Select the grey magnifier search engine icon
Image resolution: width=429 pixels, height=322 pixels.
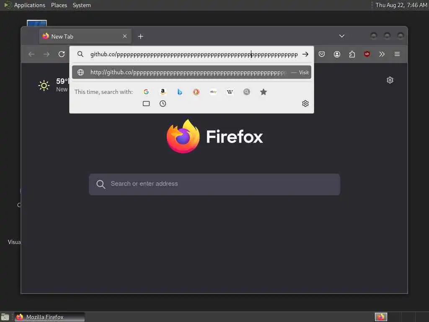click(247, 92)
